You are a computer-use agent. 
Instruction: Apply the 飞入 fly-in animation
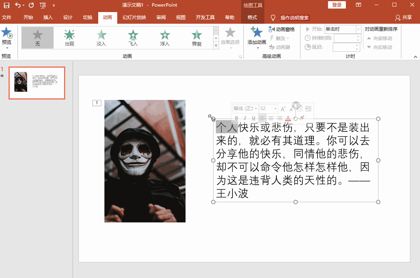(x=133, y=38)
